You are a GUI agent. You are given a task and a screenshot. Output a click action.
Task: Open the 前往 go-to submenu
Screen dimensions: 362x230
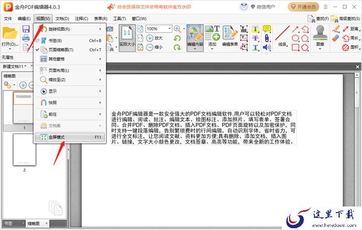click(x=70, y=114)
